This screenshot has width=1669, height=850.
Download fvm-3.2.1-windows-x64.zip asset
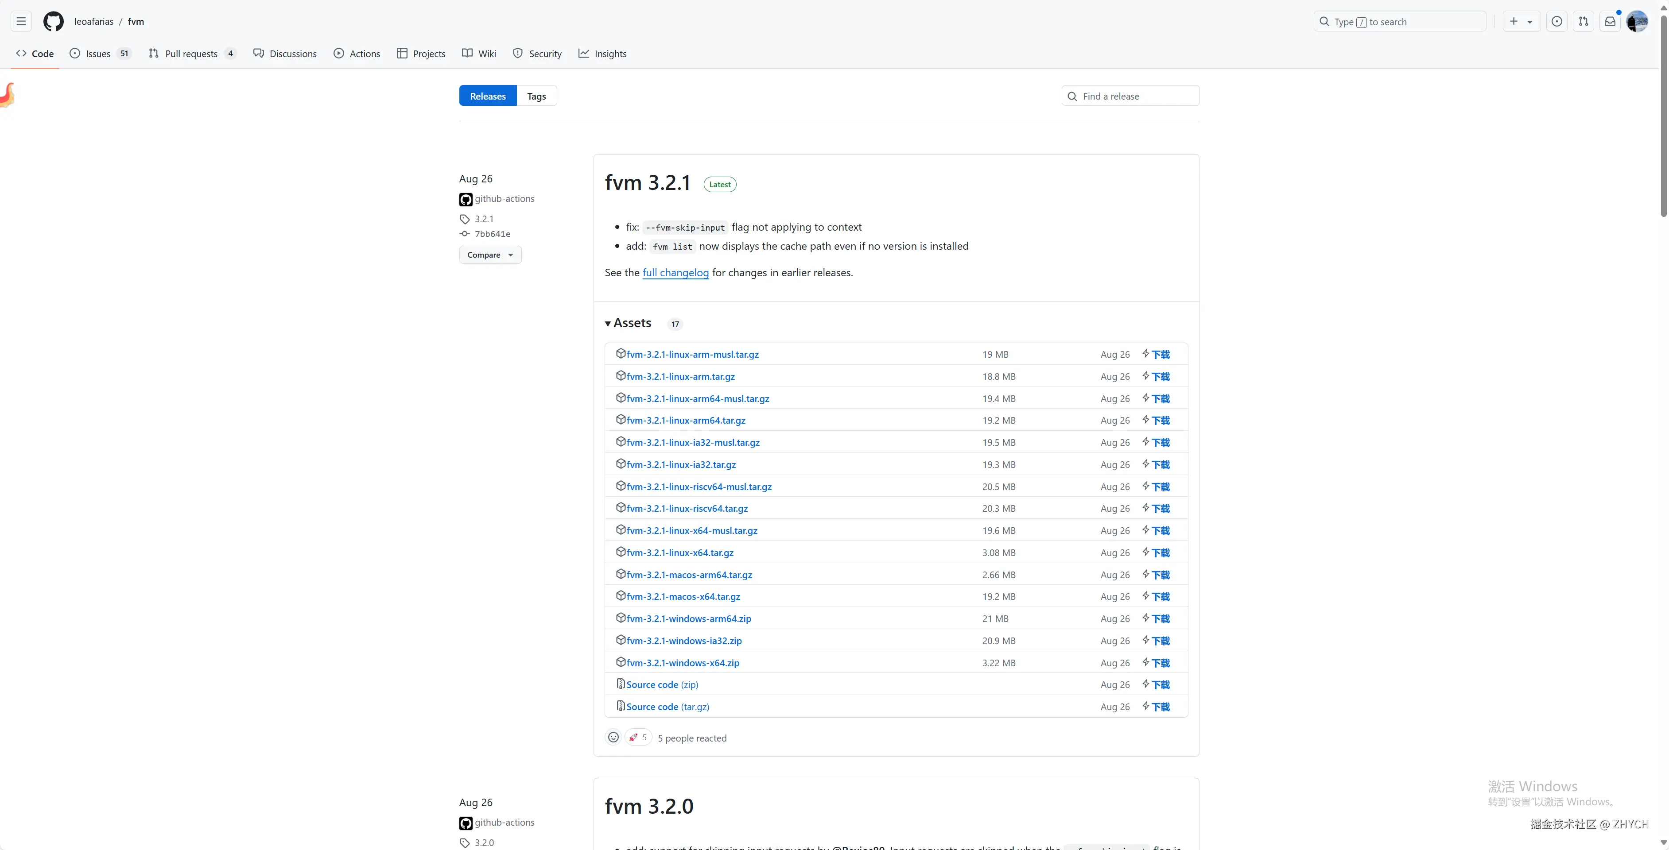click(682, 663)
